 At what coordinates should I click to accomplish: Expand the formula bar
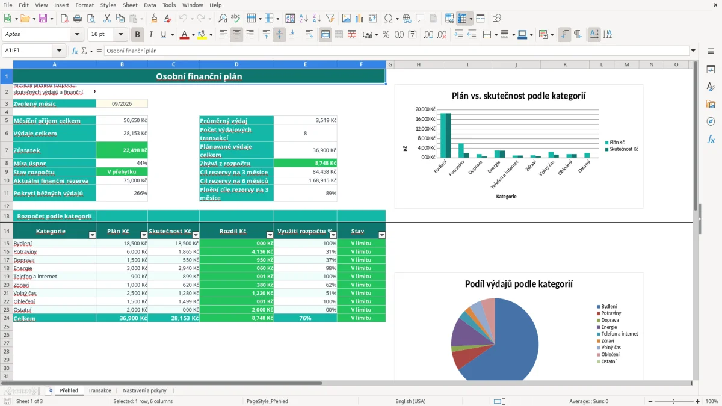(x=693, y=51)
